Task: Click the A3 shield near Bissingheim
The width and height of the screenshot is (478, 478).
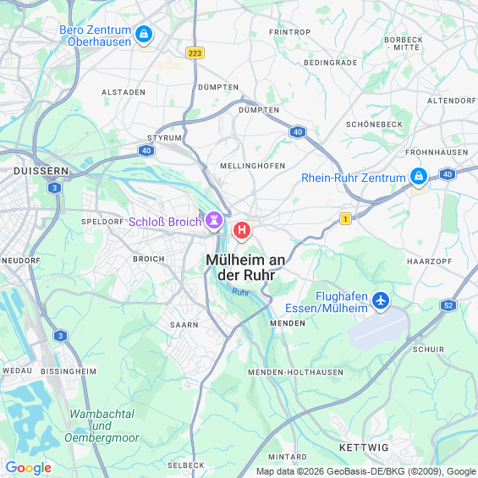Action: pos(60,336)
